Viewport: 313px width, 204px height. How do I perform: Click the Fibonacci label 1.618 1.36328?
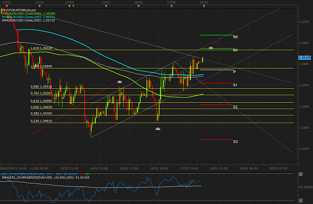pyautogui.click(x=41, y=48)
